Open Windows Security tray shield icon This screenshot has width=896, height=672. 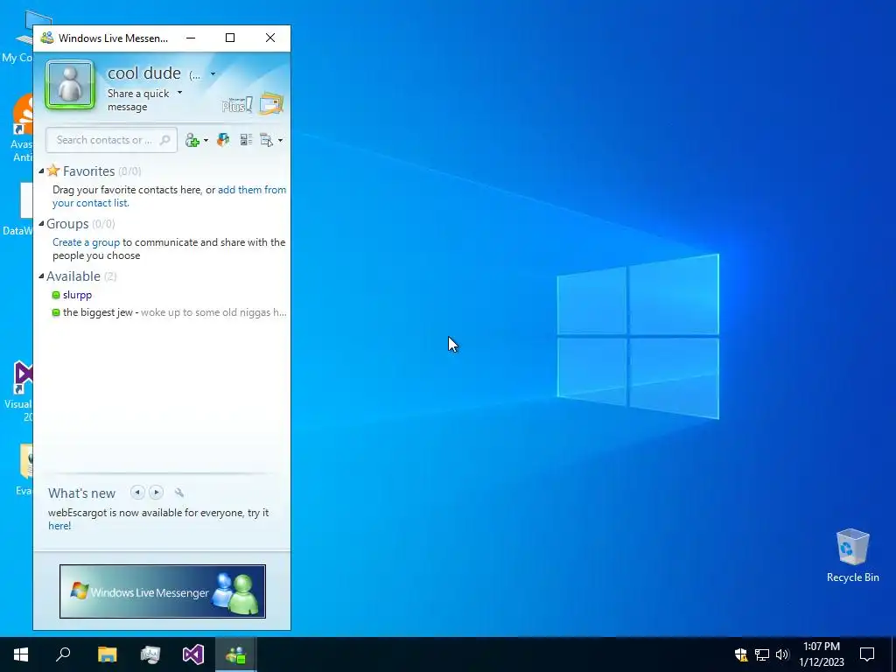point(740,654)
